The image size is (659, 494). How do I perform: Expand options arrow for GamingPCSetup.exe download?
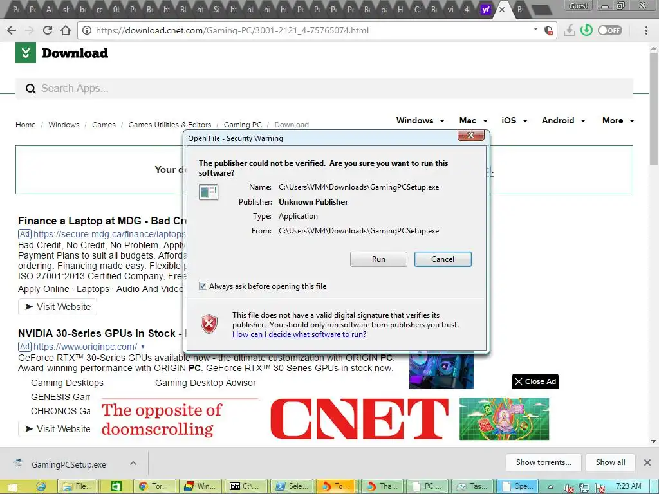pos(133,463)
